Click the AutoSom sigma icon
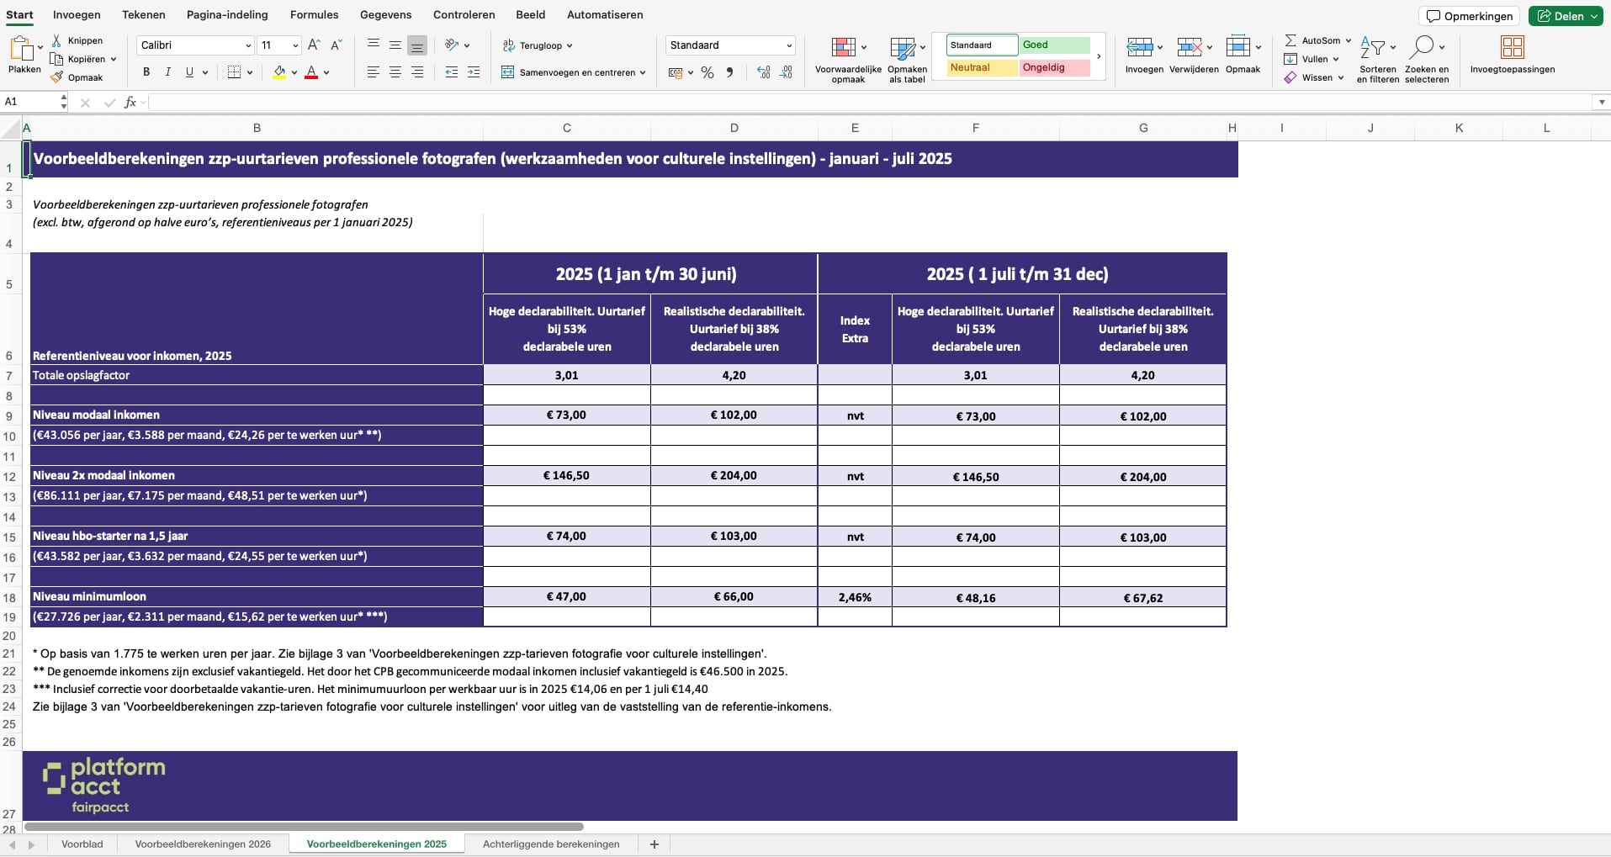The height and width of the screenshot is (857, 1611). pos(1290,40)
